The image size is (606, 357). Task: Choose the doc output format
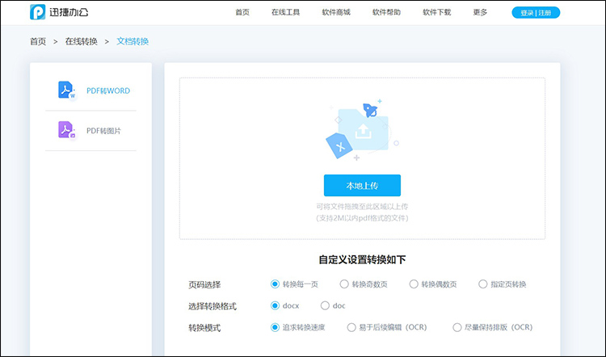pos(333,305)
